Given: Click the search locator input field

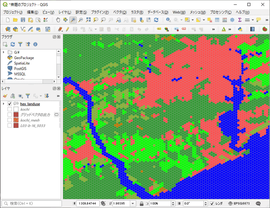Looking at the screenshot, I should pyautogui.click(x=31, y=204).
